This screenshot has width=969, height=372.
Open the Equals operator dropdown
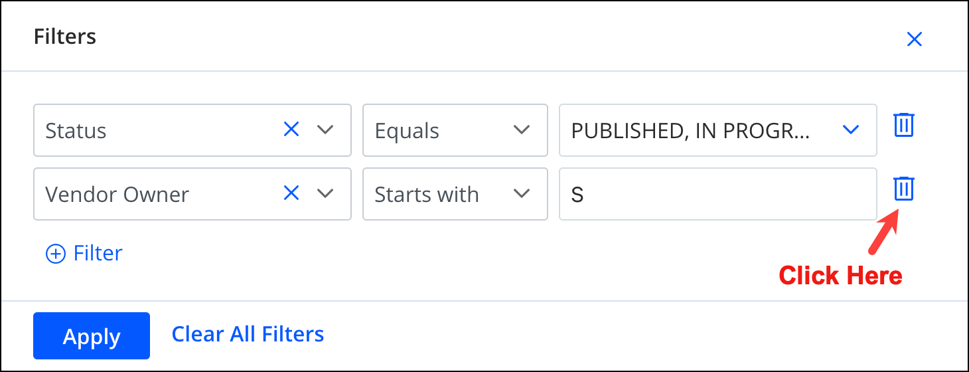455,130
